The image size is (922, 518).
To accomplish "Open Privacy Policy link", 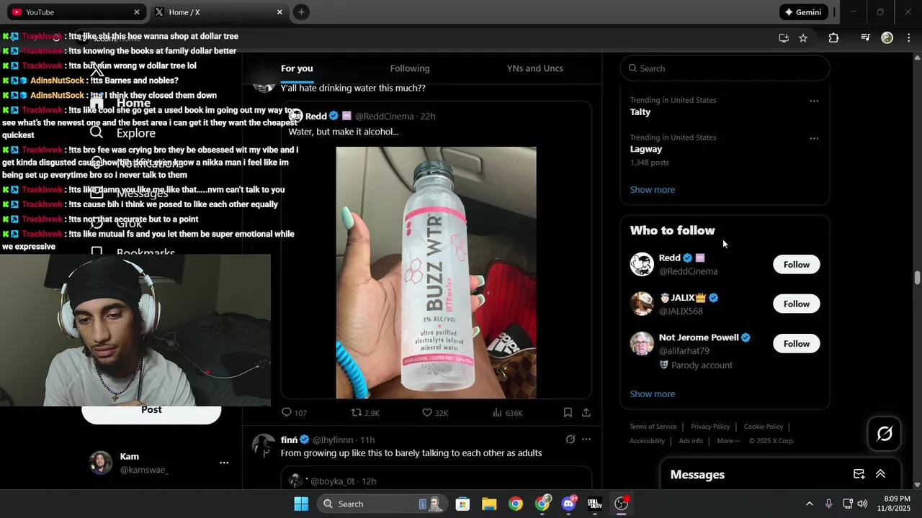I will pyautogui.click(x=710, y=427).
